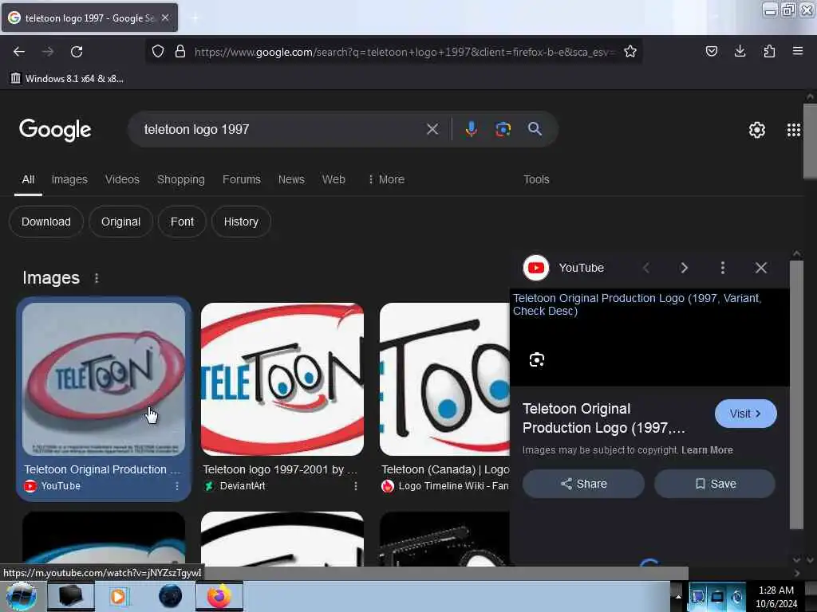This screenshot has width=817, height=612.
Task: Click the taskbar clock showing 1:28 AM
Action: point(776,596)
